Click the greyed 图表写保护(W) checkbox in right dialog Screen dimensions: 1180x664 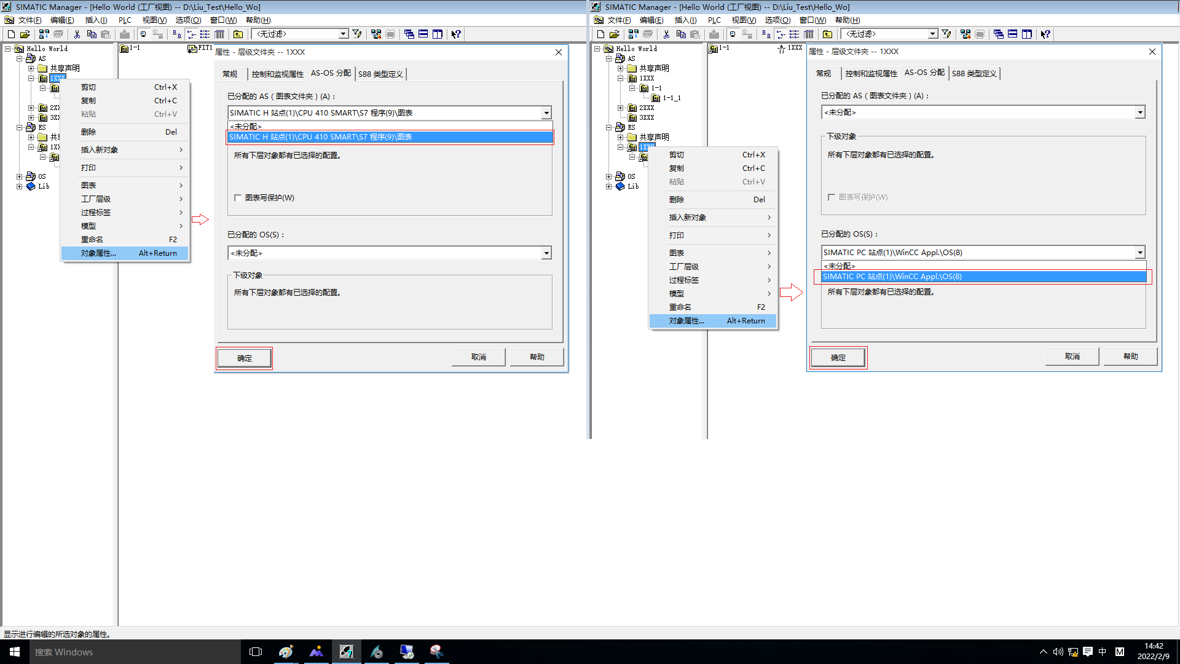click(x=832, y=197)
